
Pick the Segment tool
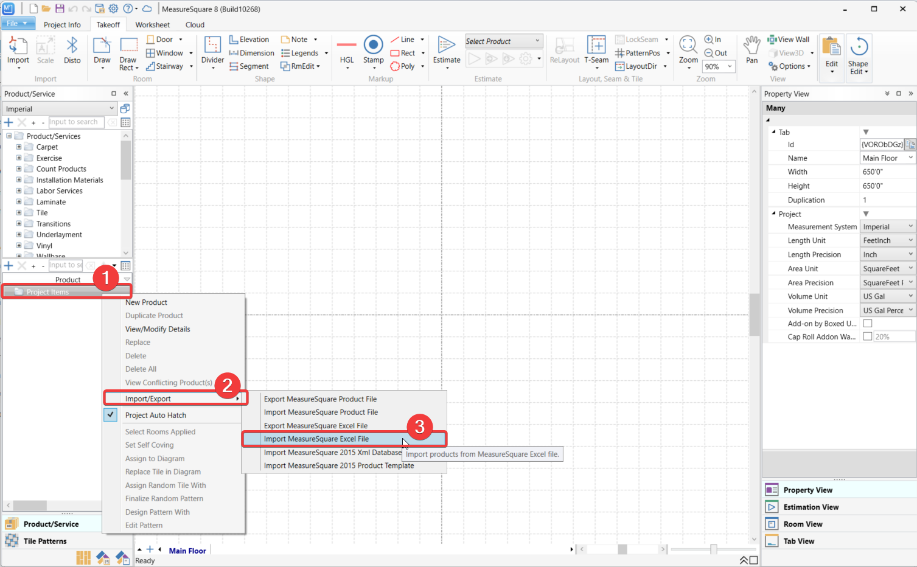(249, 66)
